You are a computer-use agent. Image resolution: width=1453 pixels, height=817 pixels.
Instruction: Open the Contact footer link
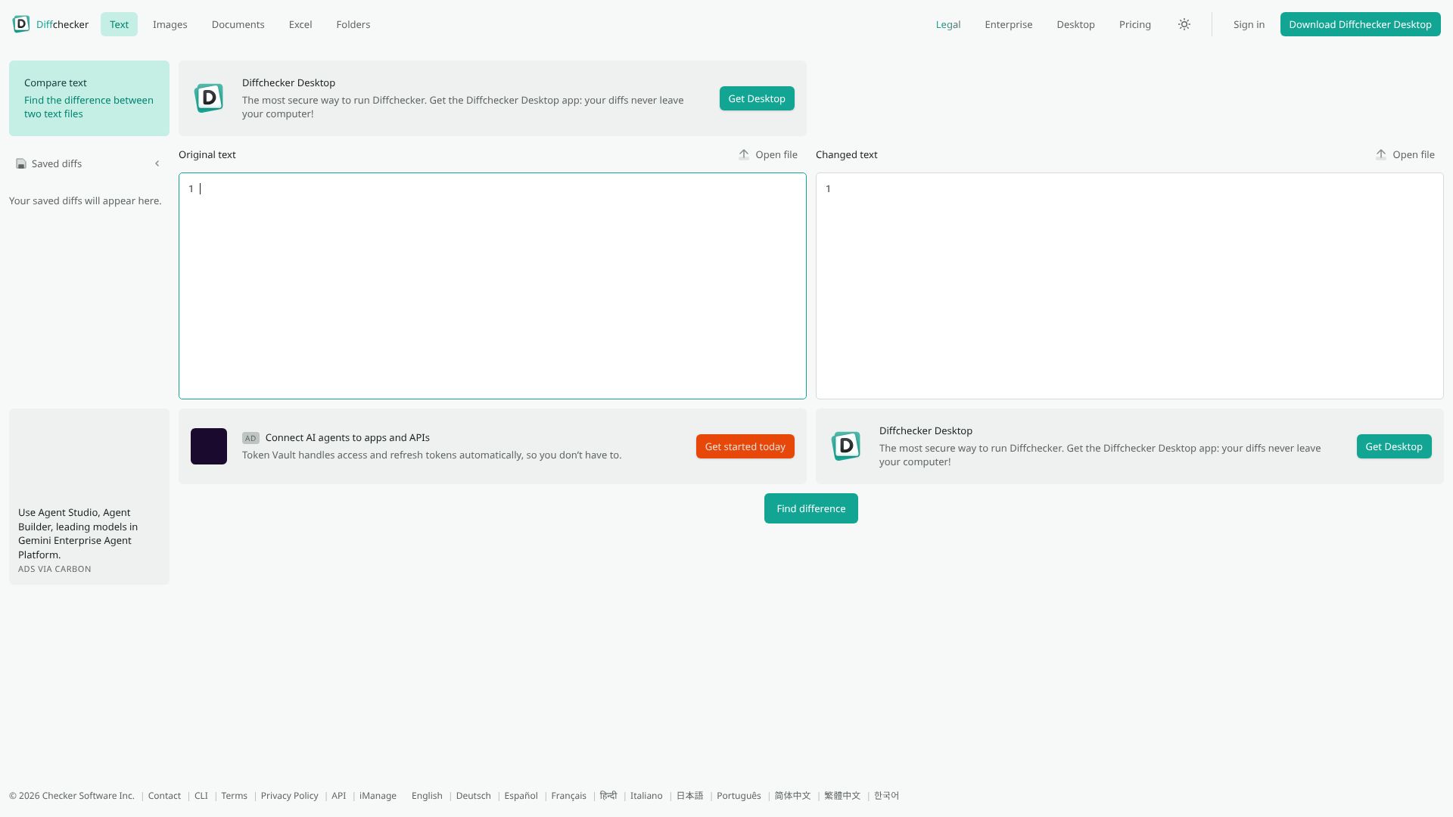tap(164, 796)
